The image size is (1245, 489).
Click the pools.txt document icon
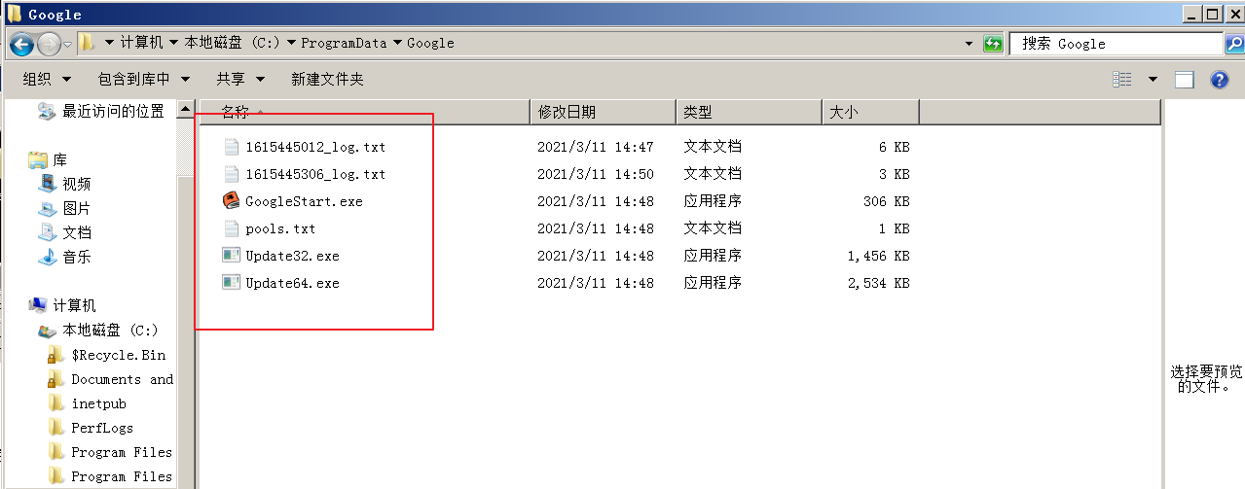[x=231, y=228]
